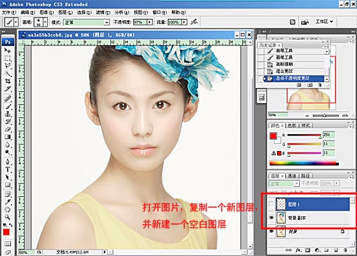Open the 滤镜 menu

tap(103, 12)
